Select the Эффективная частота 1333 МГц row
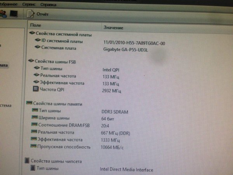Screen dimensions: 233x175 click(60, 139)
